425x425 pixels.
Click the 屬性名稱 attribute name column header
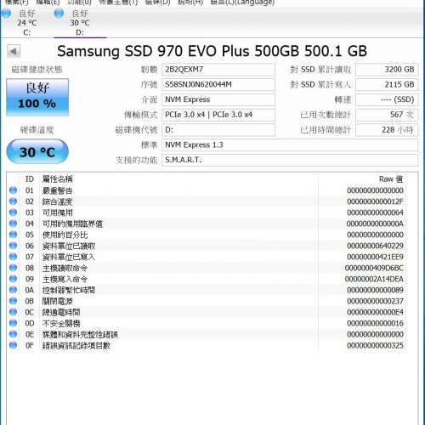(x=58, y=179)
